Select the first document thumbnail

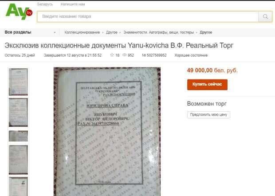18,82
